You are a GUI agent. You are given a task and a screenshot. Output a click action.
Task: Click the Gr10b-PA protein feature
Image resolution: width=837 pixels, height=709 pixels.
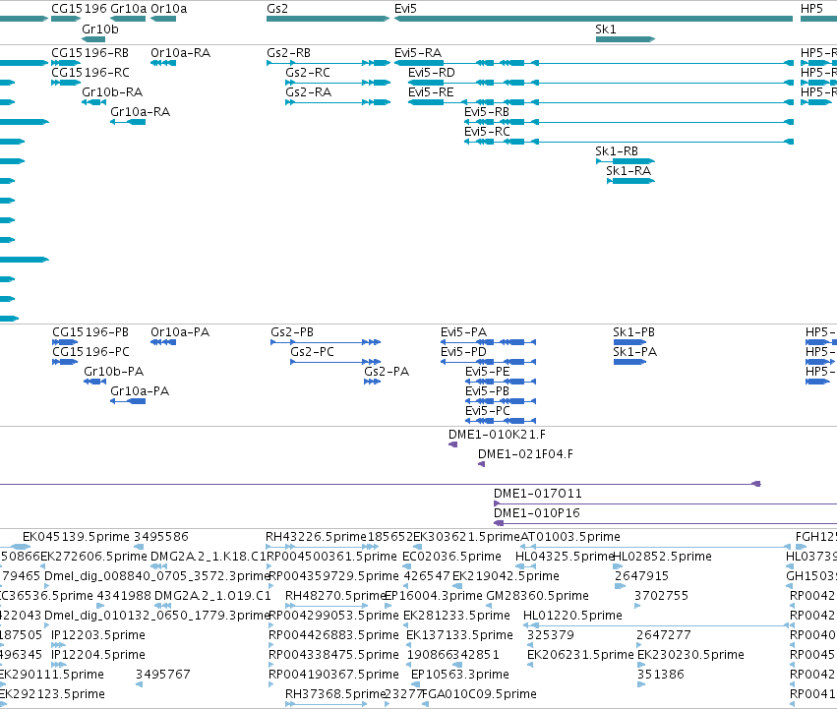tap(95, 382)
